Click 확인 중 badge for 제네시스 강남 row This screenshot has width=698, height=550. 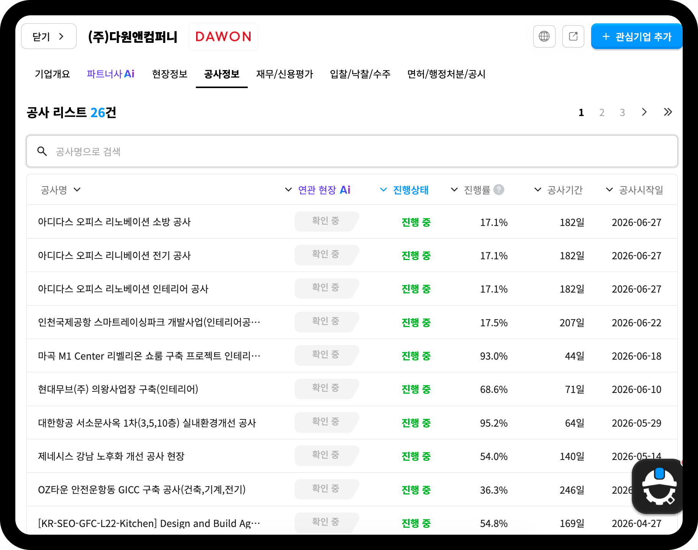[x=326, y=455]
